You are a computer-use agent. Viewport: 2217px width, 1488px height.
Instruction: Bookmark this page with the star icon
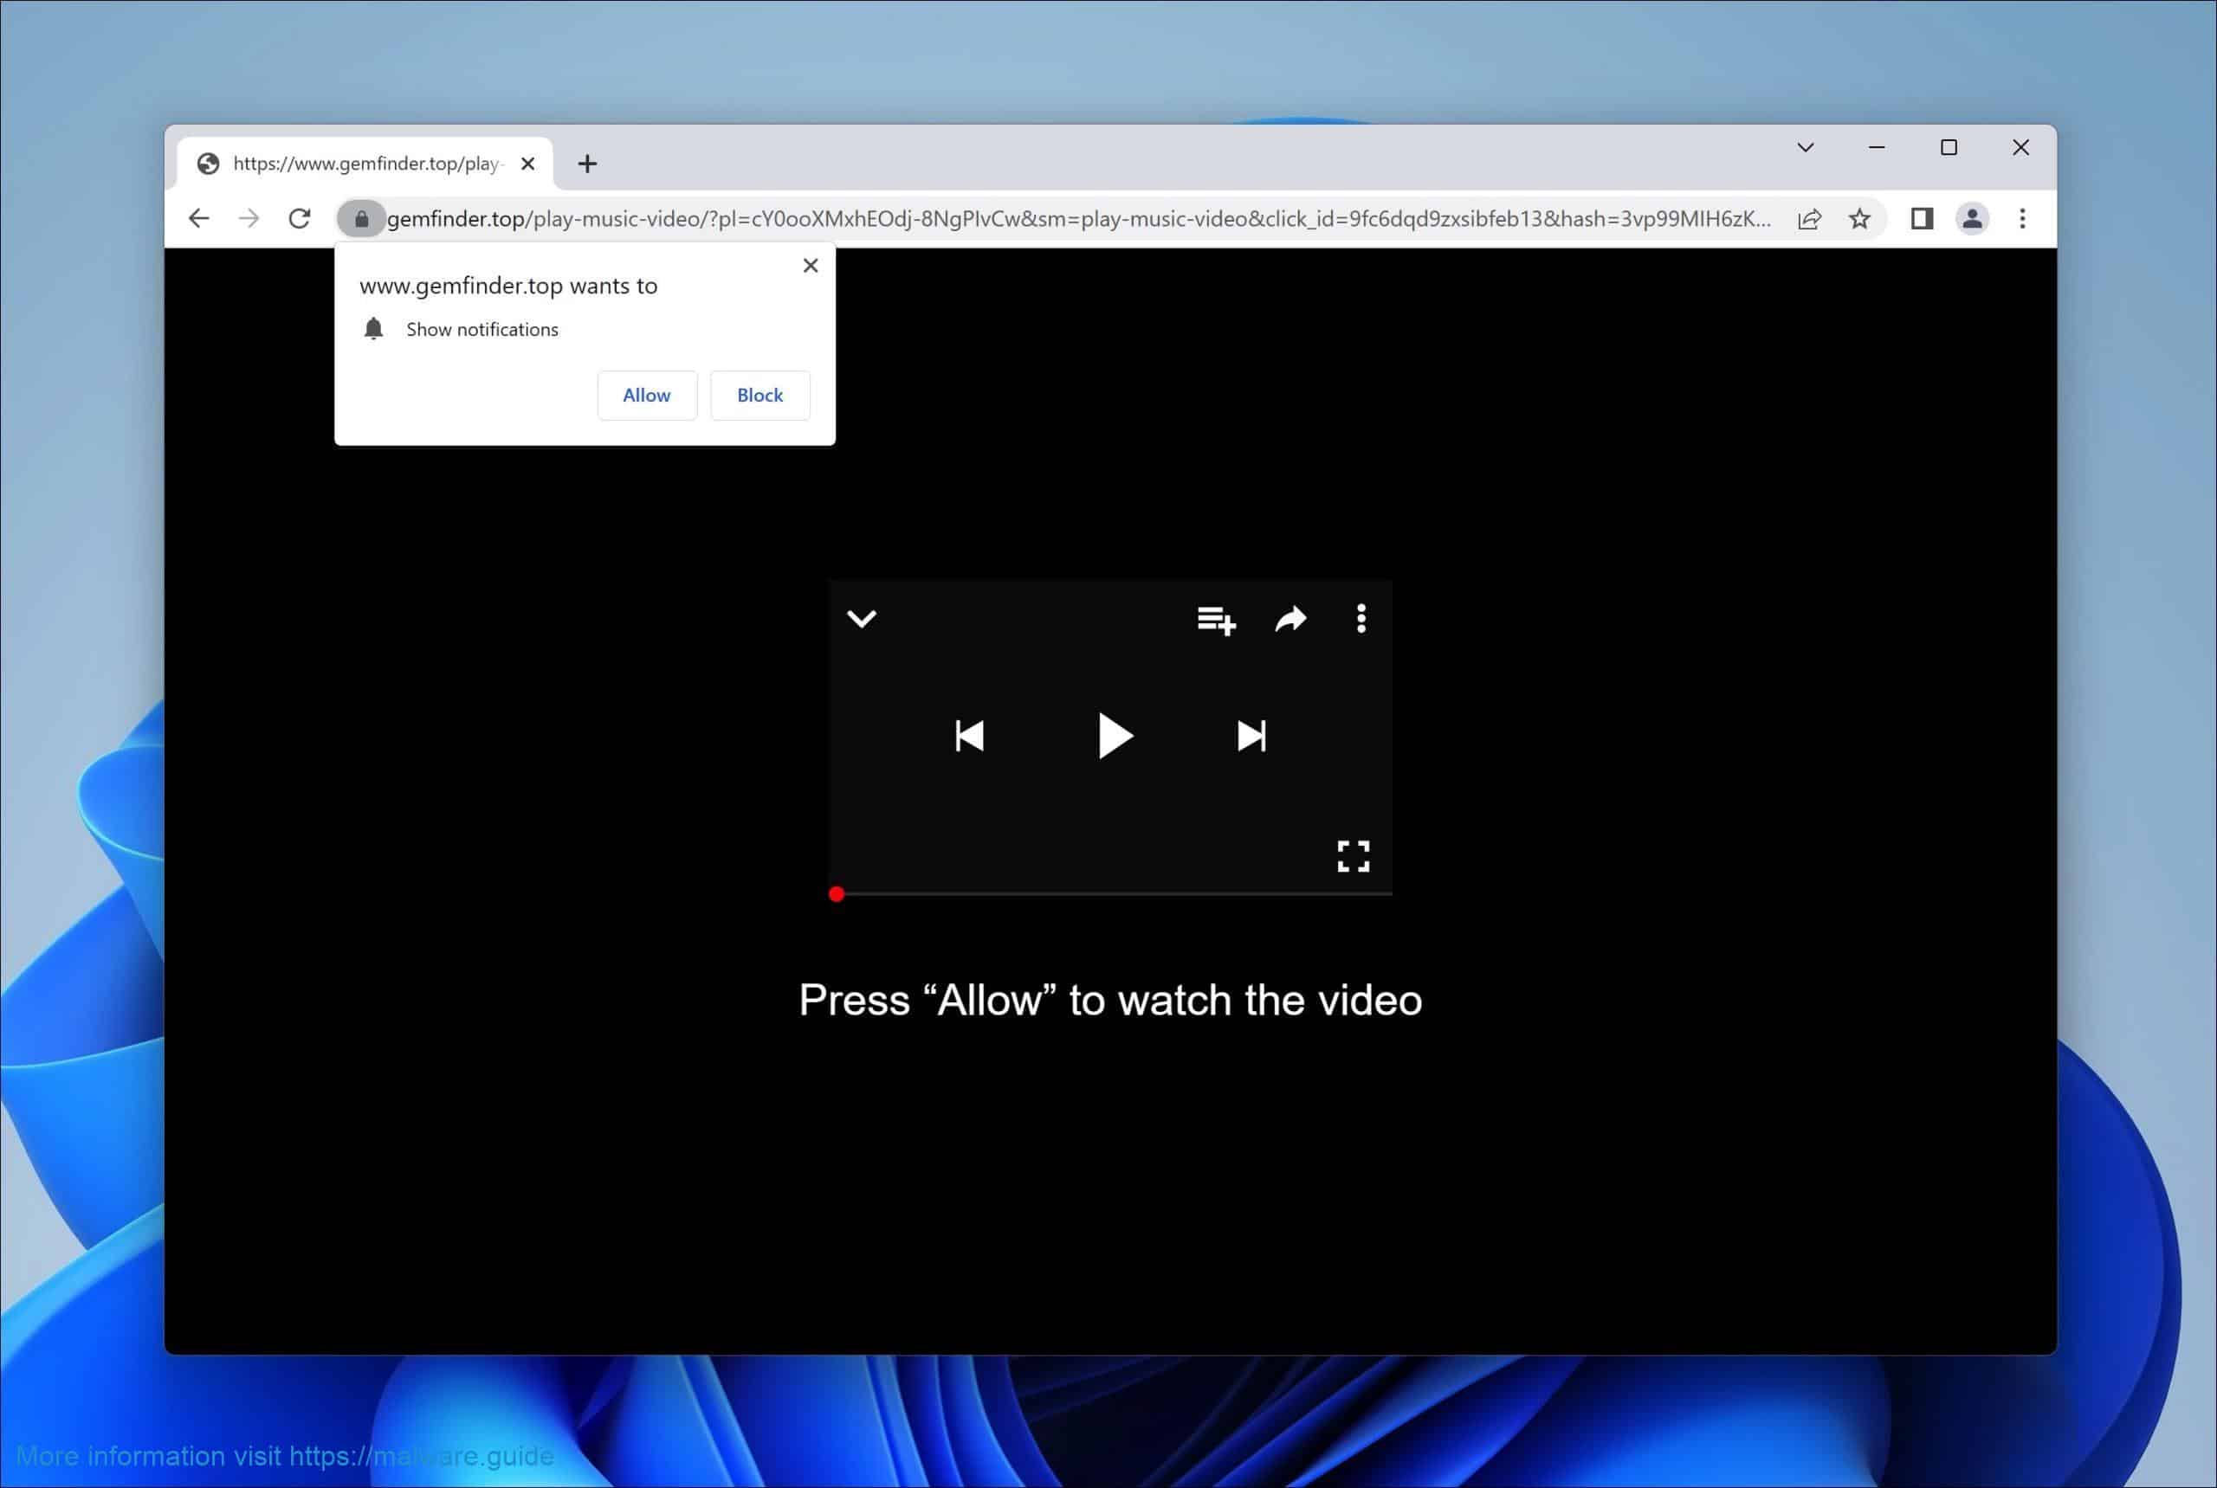[1859, 219]
